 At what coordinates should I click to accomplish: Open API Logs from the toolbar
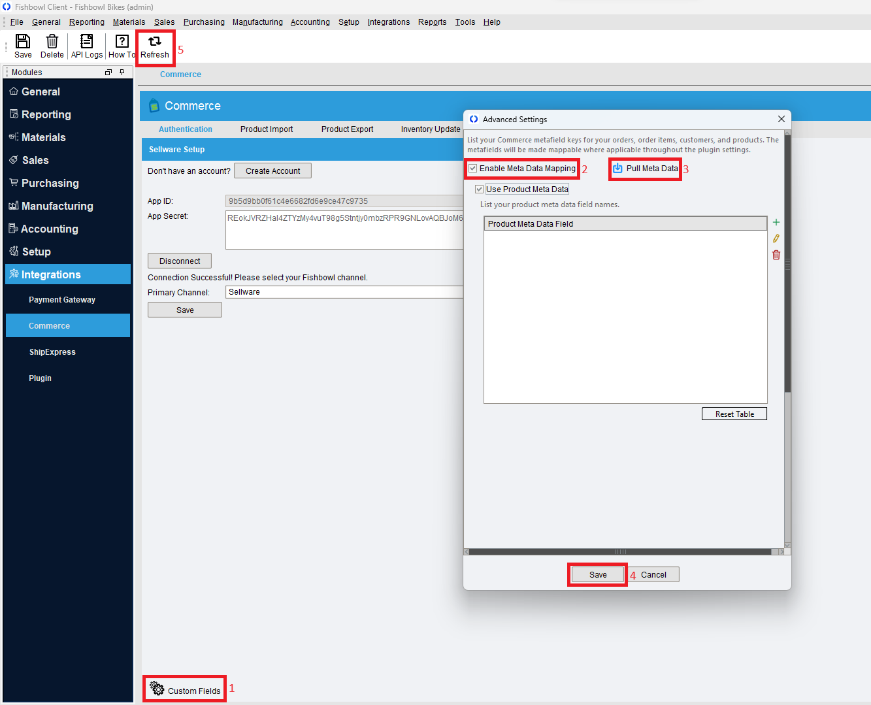pos(86,45)
